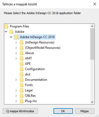Screen dimensions: 99x117
Task: Click the Adobe folder icon
Action: coord(11,32)
